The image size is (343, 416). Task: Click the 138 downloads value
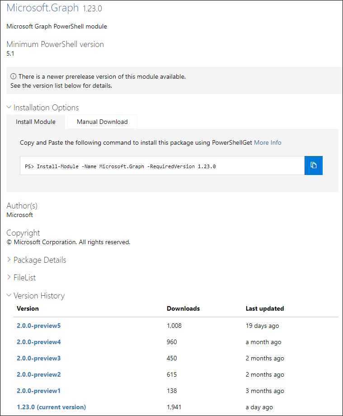pyautogui.click(x=172, y=391)
